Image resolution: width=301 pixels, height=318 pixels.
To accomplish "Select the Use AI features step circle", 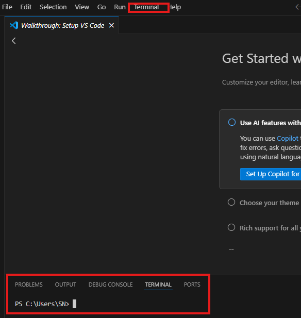I will tap(232, 122).
